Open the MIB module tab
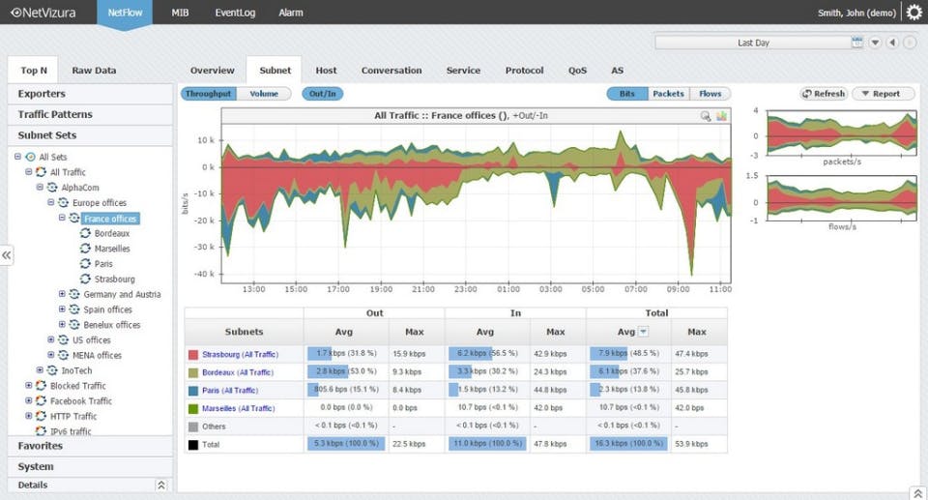This screenshot has height=500, width=928. click(180, 13)
